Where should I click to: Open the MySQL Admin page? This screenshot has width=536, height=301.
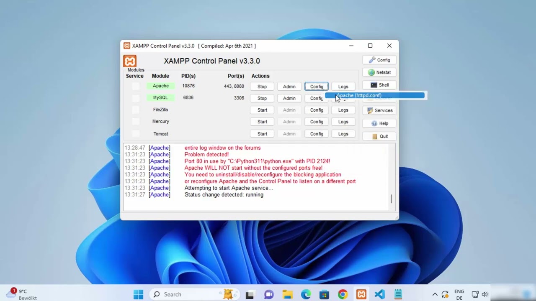[289, 98]
